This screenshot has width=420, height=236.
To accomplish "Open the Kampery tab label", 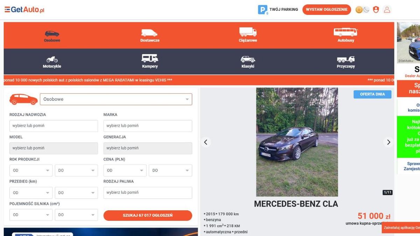I will click(x=150, y=66).
